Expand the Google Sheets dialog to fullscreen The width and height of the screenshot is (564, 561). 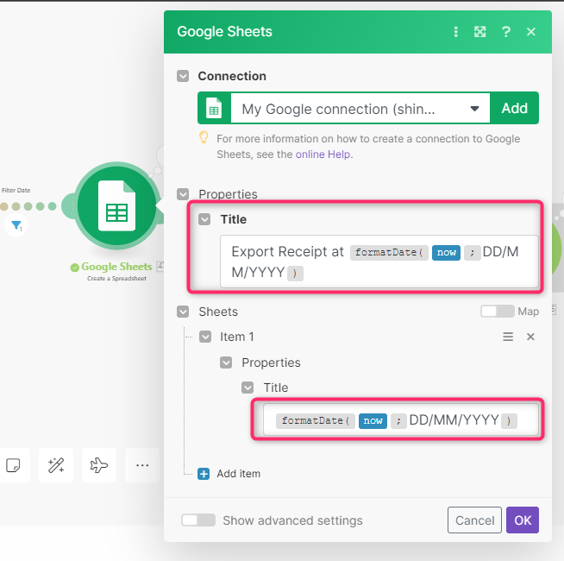click(480, 32)
